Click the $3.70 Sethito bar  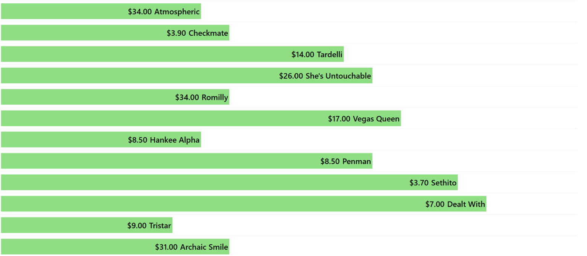pos(230,182)
